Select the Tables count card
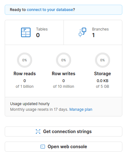Image resolution: width=128 pixels, height=157 pixels. coord(34,32)
